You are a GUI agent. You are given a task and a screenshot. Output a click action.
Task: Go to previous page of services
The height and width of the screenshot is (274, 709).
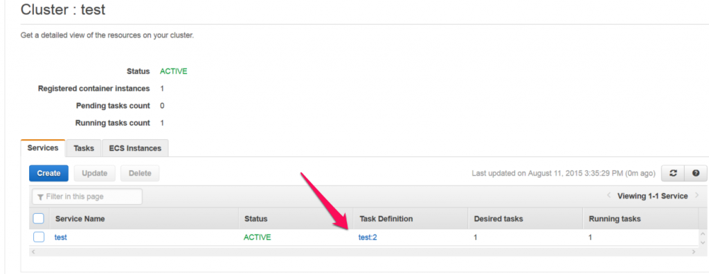click(x=609, y=195)
